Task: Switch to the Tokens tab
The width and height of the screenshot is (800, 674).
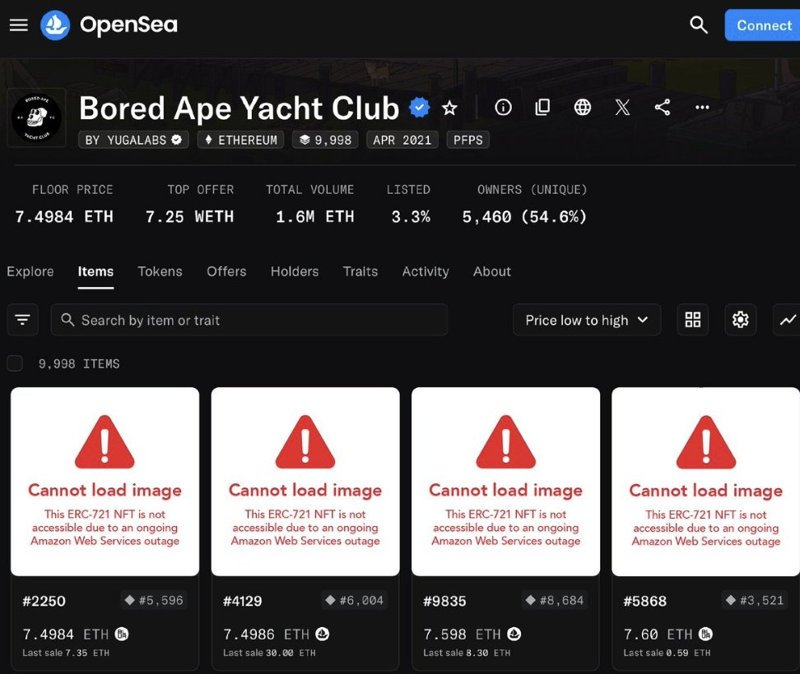Action: [x=160, y=271]
